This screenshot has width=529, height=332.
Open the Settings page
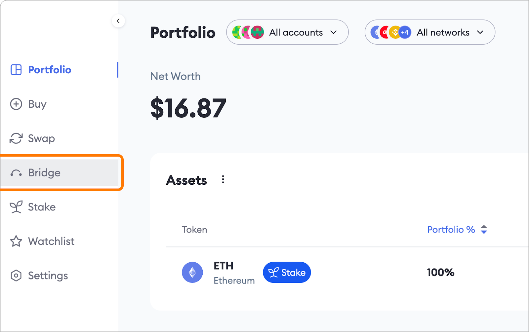[48, 276]
